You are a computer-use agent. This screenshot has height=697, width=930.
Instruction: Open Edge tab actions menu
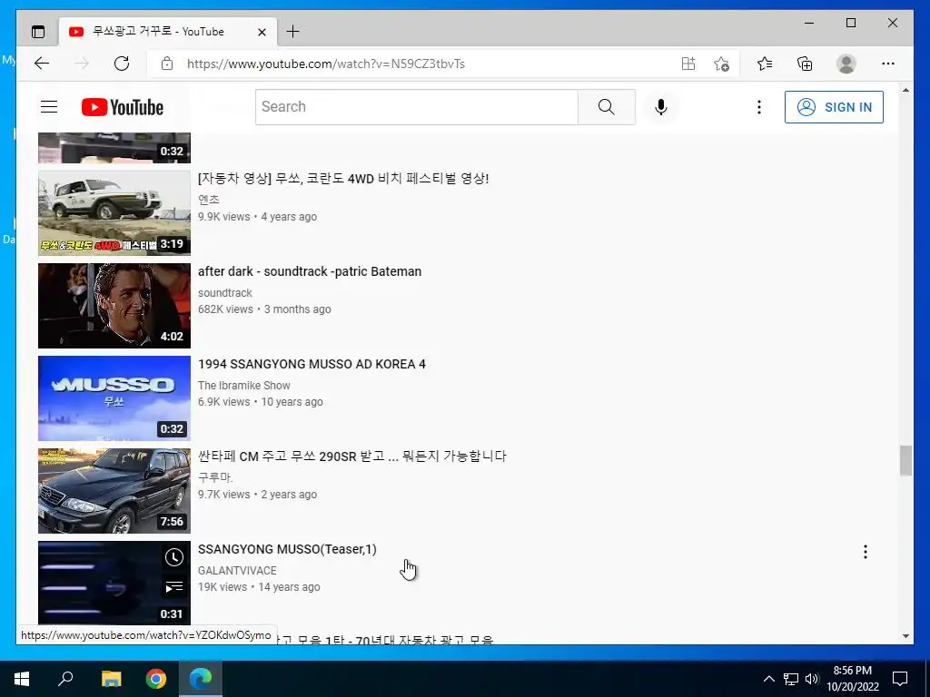(38, 32)
